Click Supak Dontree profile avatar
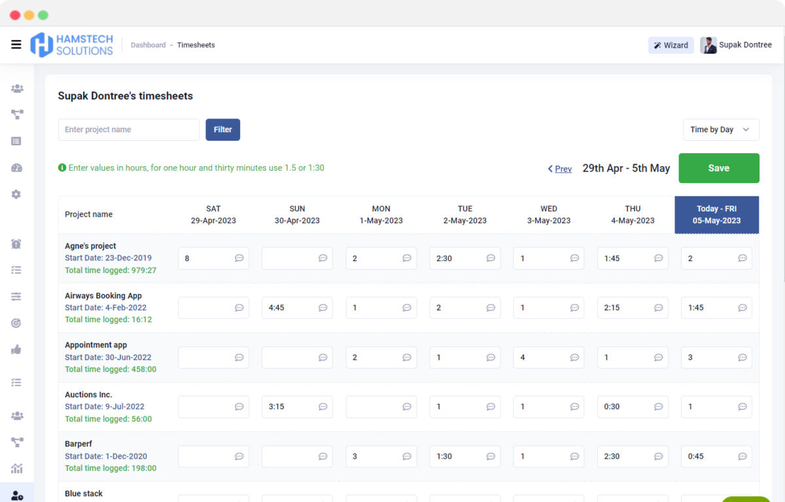 708,45
